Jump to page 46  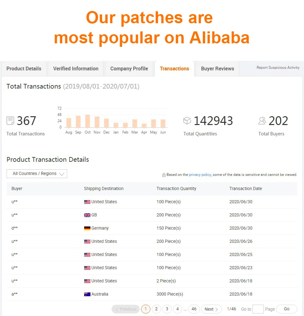pyautogui.click(x=194, y=309)
